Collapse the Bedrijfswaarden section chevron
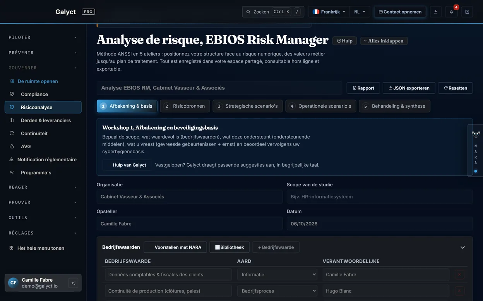 pos(462,247)
